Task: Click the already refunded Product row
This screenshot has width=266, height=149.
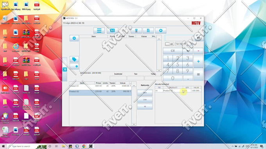Action: (178, 91)
